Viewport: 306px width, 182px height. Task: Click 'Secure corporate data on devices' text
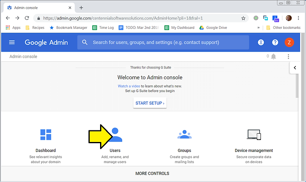pyautogui.click(x=254, y=159)
